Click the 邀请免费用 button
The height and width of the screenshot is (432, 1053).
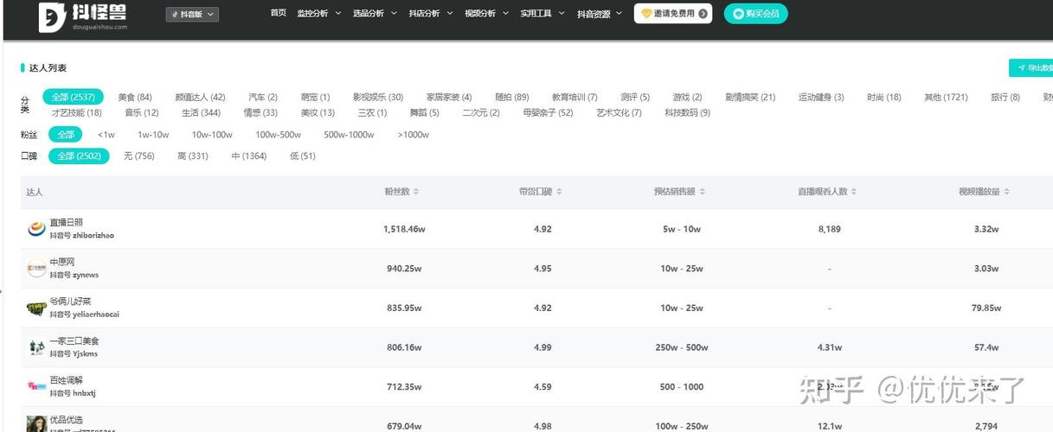pos(673,14)
